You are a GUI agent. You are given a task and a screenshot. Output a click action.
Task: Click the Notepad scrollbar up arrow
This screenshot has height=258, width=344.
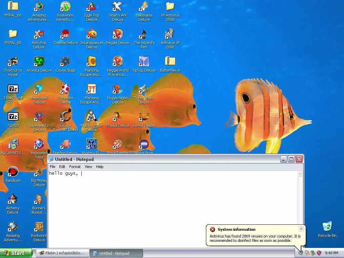click(x=300, y=174)
